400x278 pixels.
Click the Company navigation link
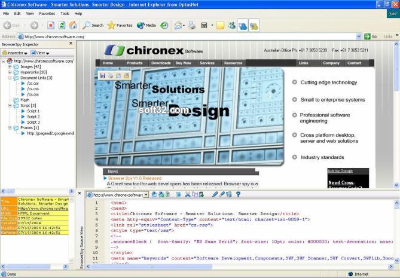[x=331, y=63]
